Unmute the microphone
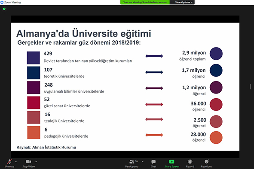The height and width of the screenshot is (169, 254). tap(9, 163)
